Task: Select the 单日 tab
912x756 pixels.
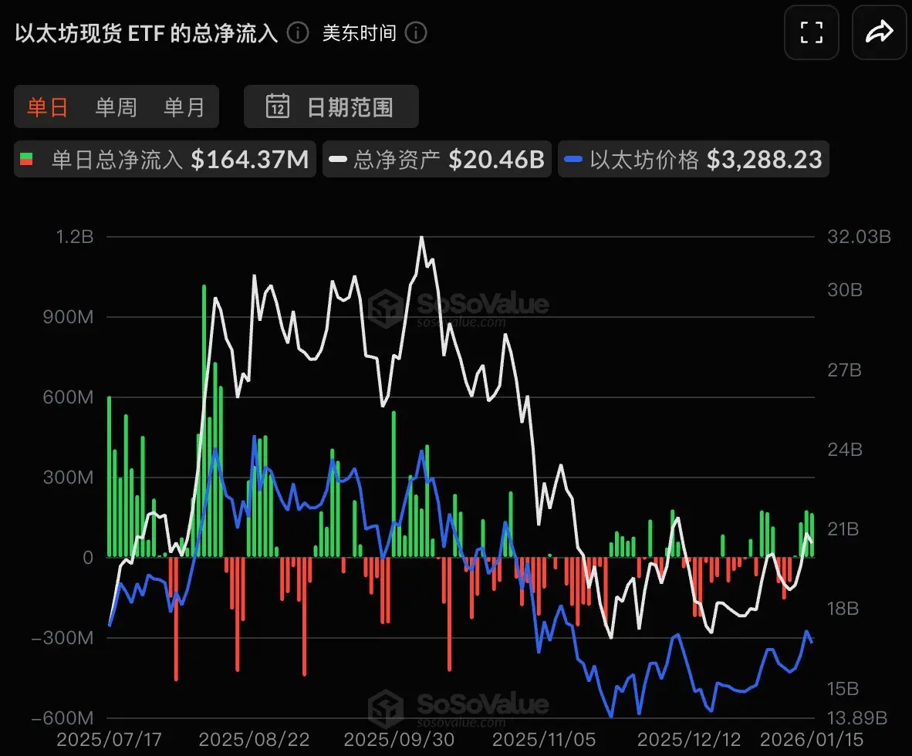Action: click(x=48, y=107)
